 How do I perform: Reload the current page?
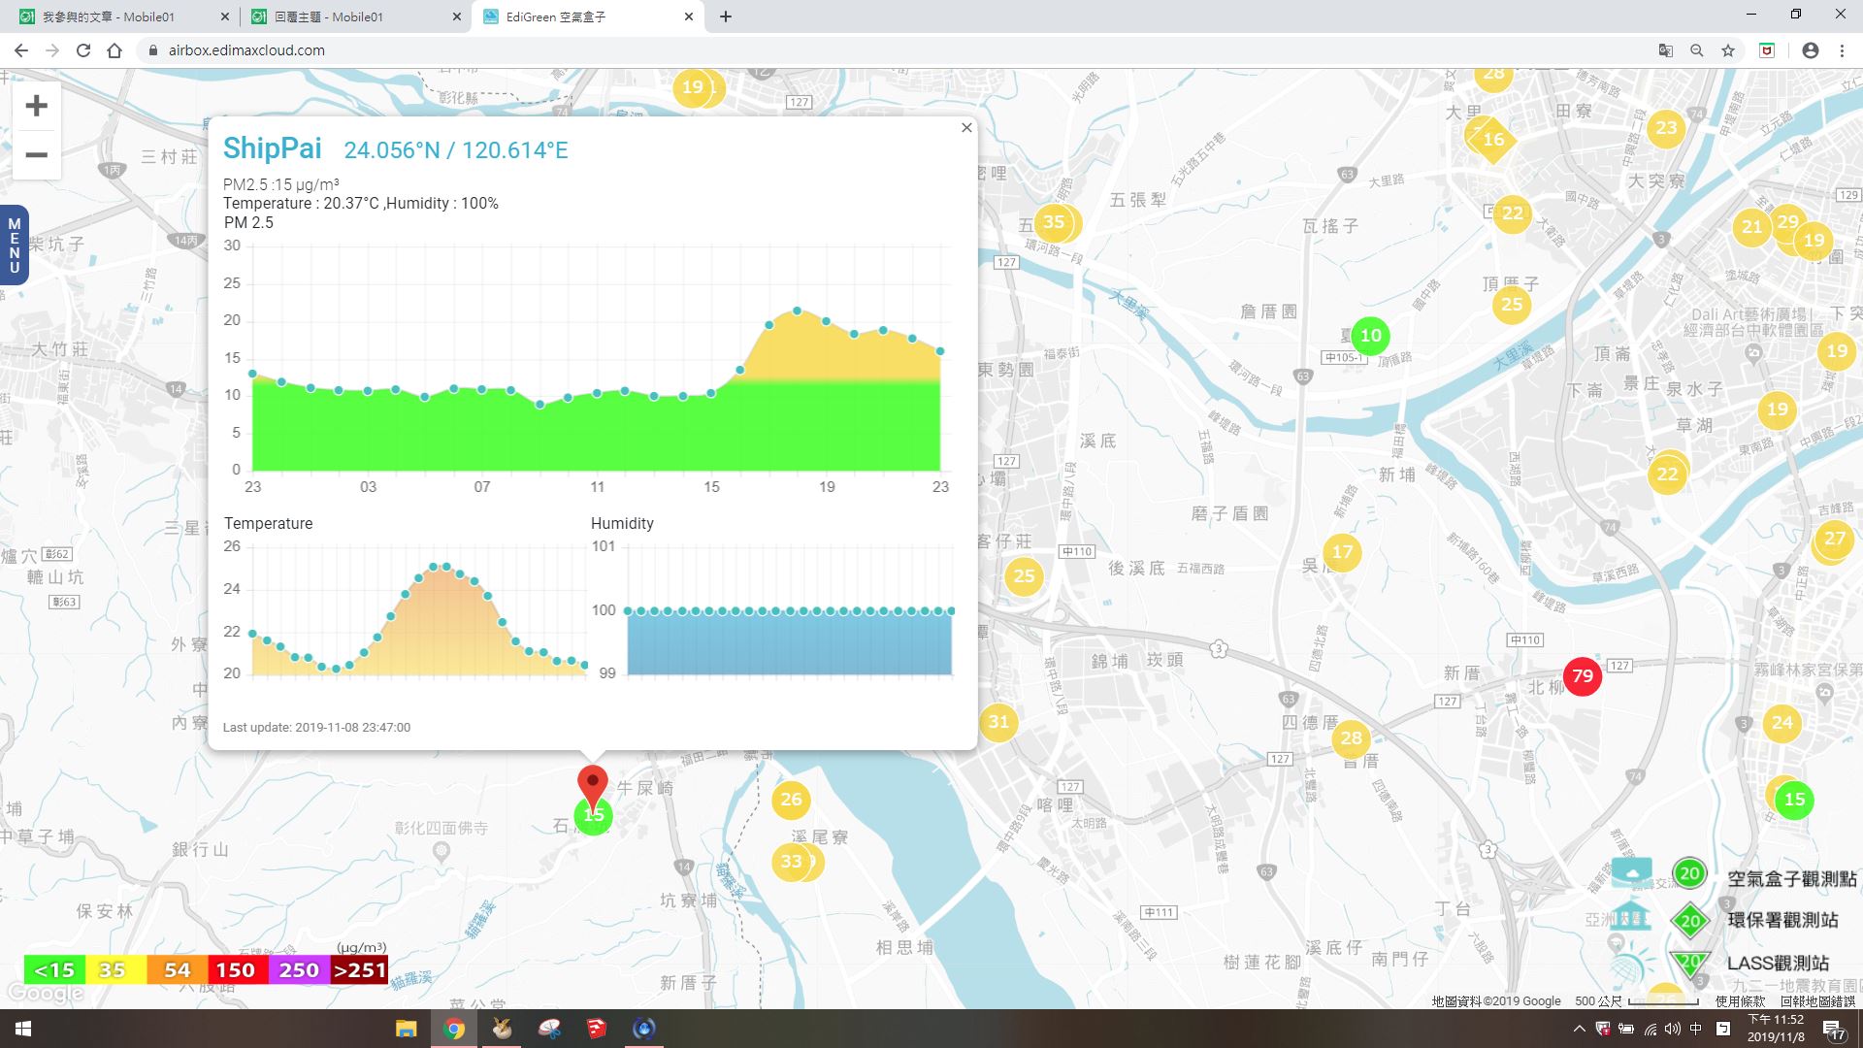pyautogui.click(x=83, y=50)
